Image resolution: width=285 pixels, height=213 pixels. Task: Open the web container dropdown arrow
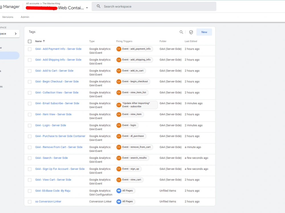click(87, 8)
